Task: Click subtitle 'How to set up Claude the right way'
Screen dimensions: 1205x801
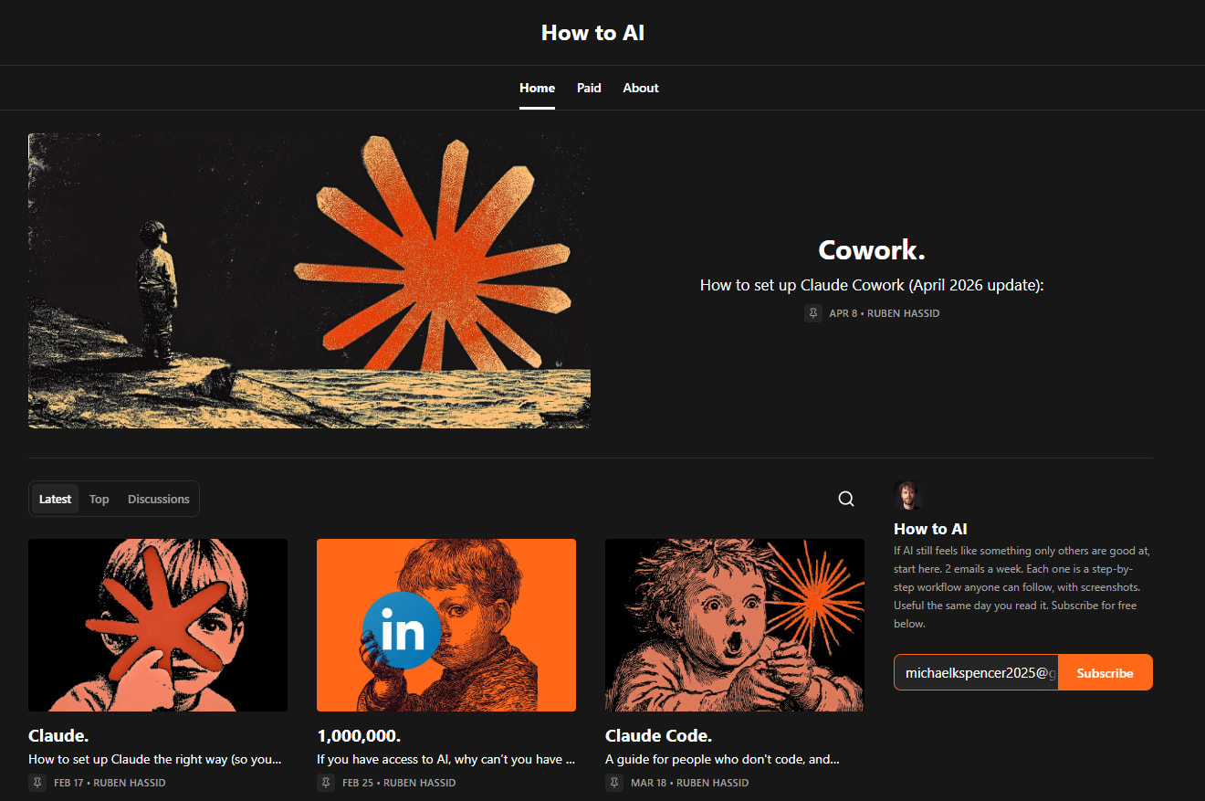Action: 154,759
